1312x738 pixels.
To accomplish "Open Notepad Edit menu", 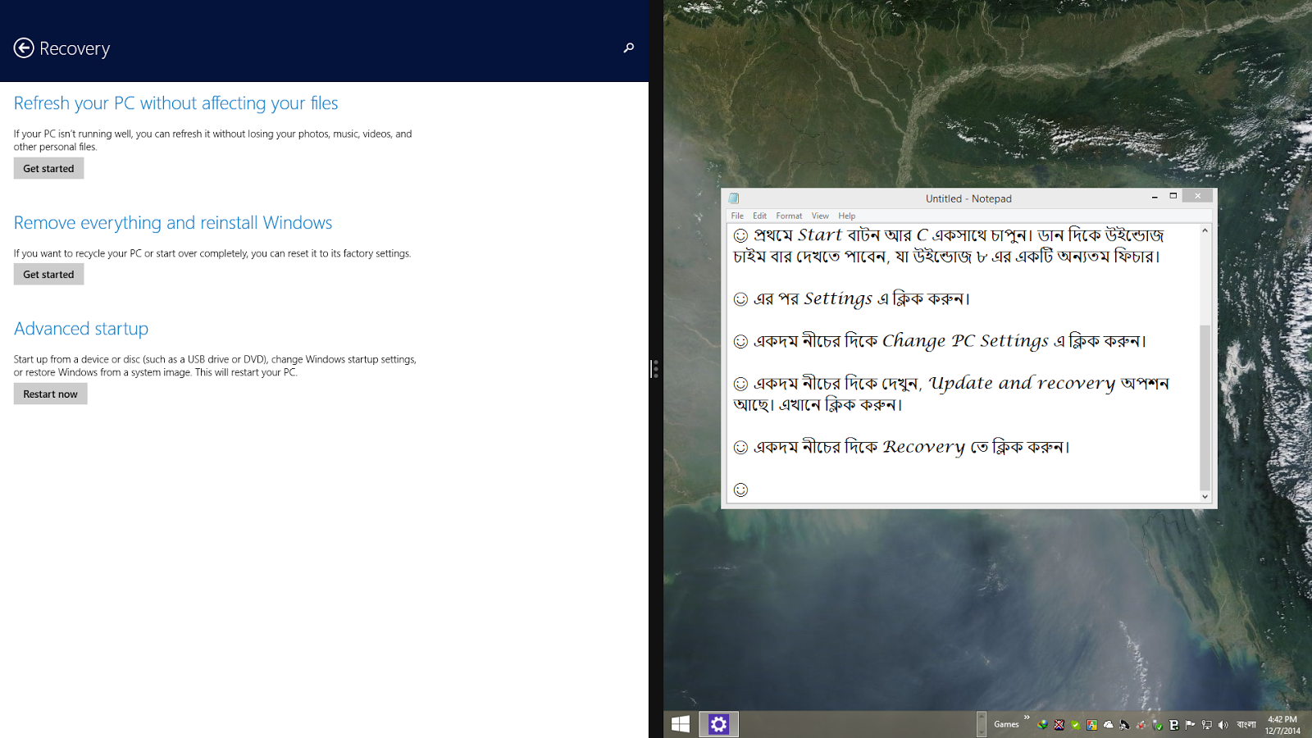I will [760, 216].
